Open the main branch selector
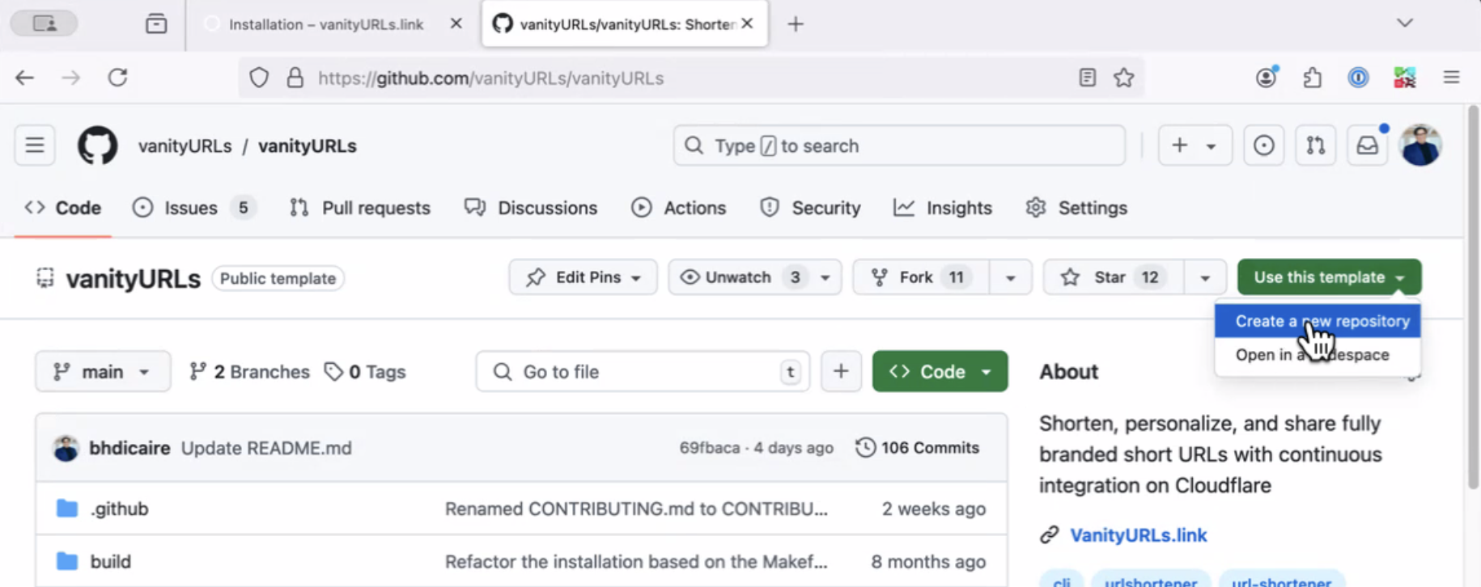This screenshot has height=587, width=1481. [103, 371]
